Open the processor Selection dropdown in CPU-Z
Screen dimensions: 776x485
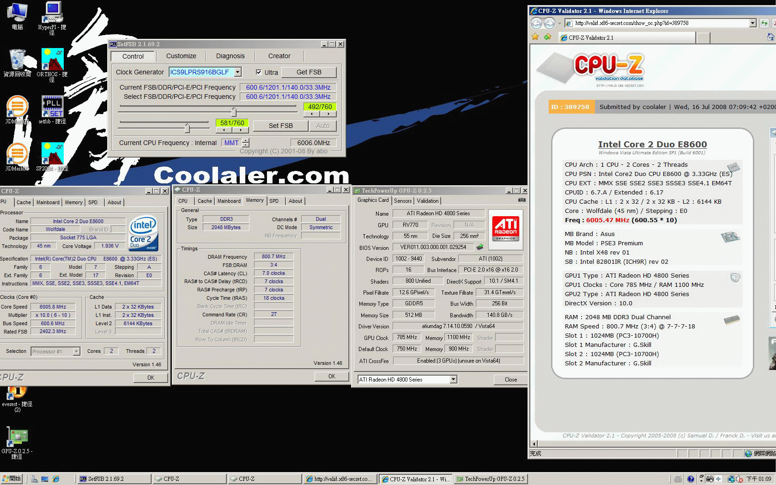pos(76,352)
